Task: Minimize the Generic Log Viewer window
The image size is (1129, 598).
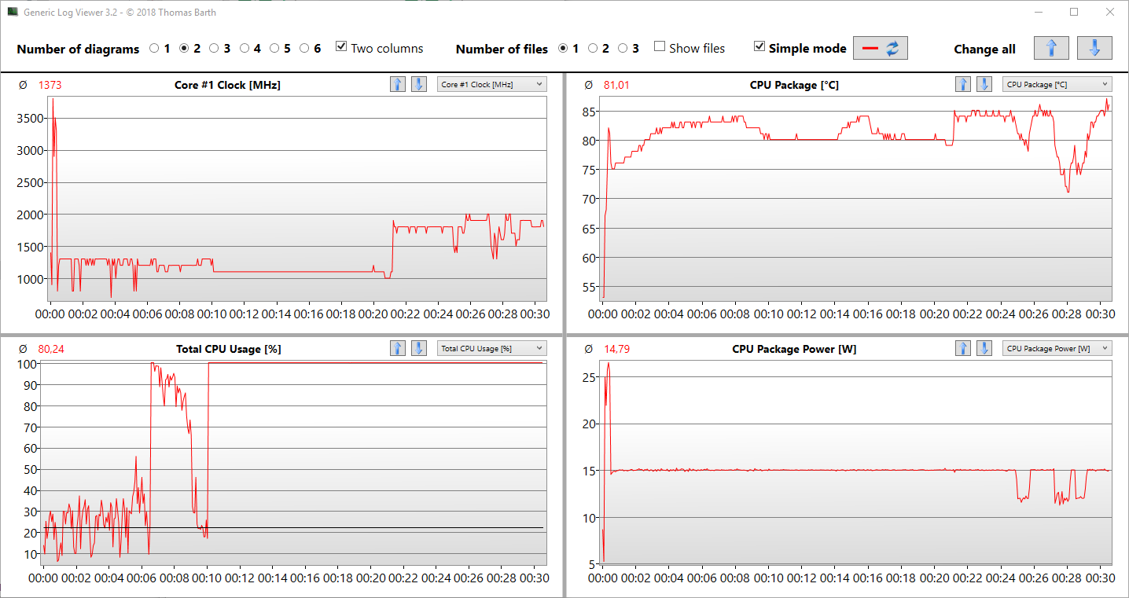Action: (1038, 12)
